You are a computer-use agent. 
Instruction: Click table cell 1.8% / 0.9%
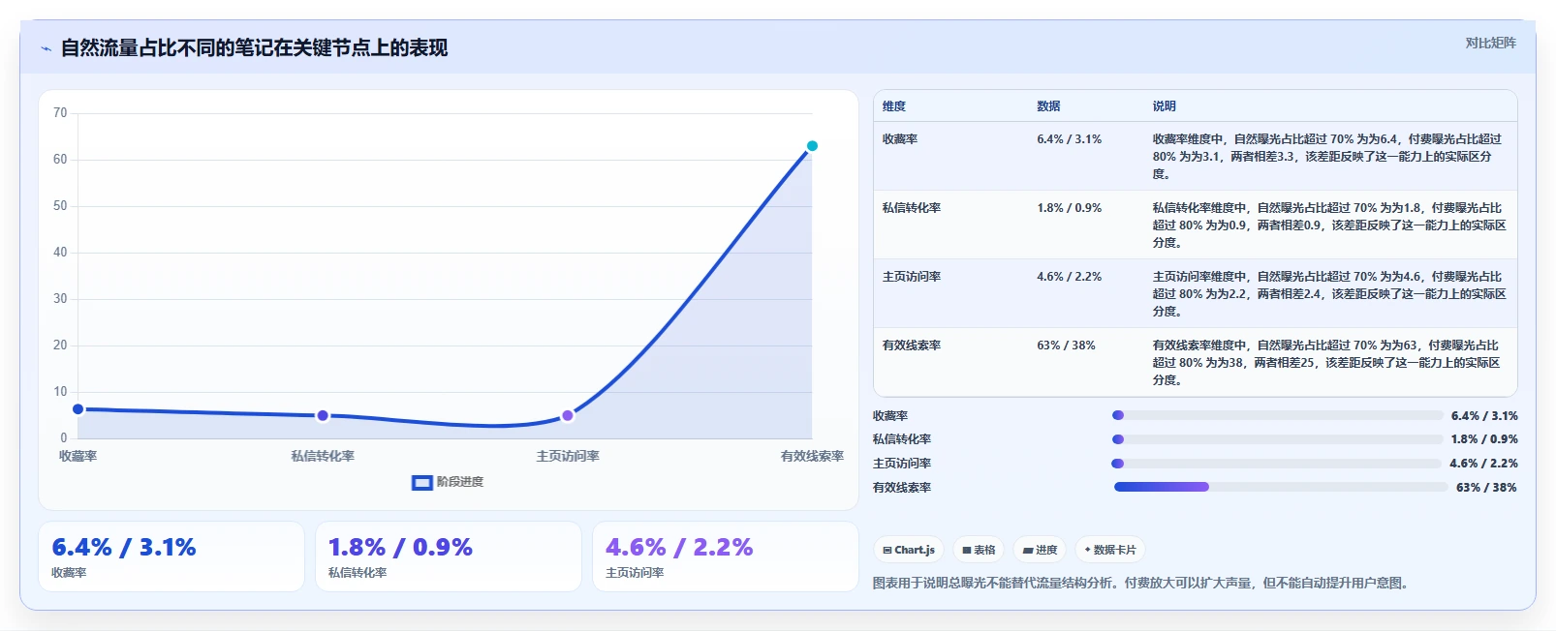point(1069,208)
